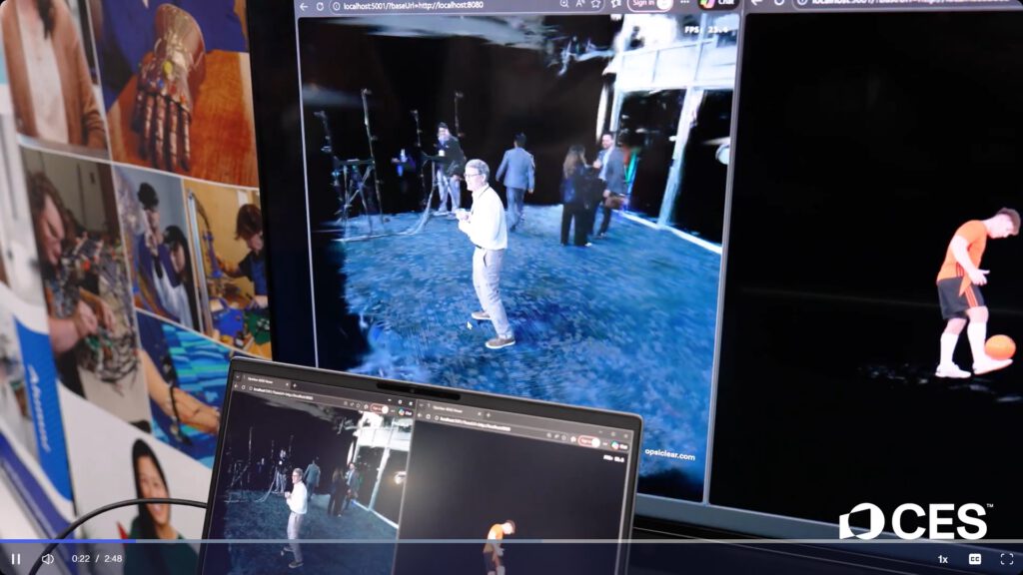1023x575 pixels.
Task: Click the CES logo watermark
Action: [914, 521]
